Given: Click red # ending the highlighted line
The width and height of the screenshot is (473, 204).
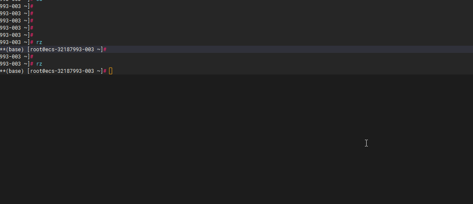Looking at the screenshot, I should tap(105, 50).
